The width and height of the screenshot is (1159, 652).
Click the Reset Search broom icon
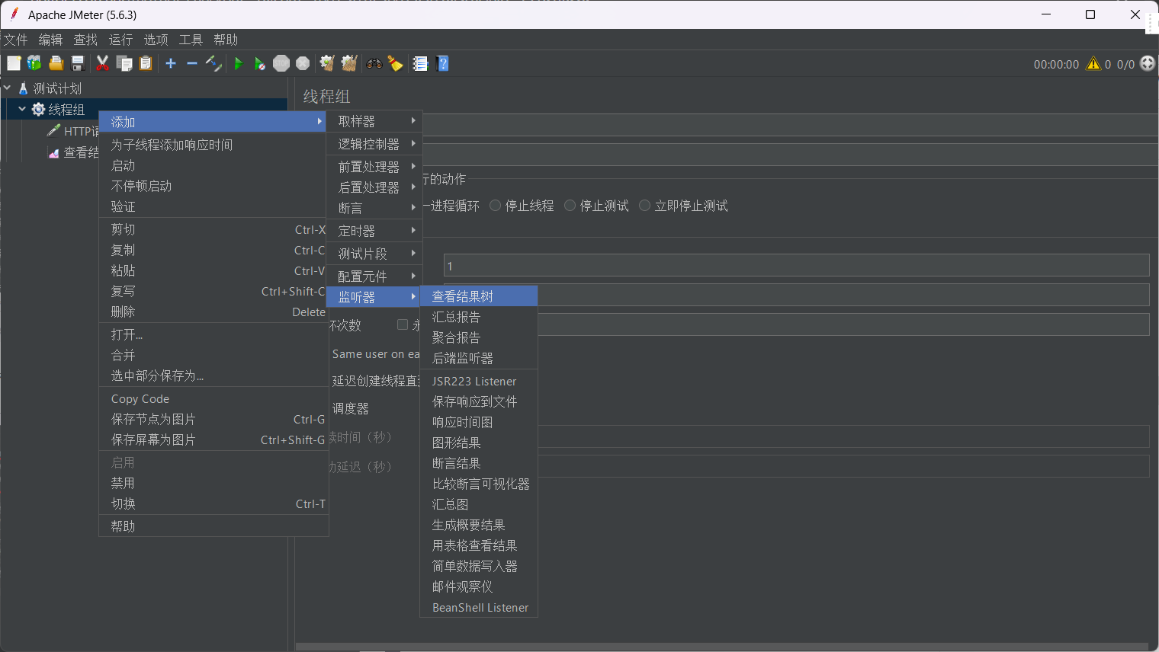click(395, 63)
